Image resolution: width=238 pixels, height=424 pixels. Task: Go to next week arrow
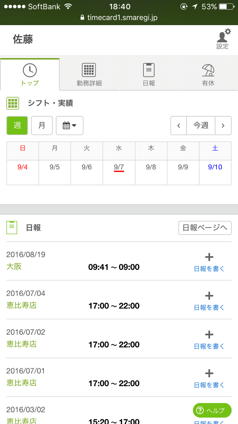point(223,125)
